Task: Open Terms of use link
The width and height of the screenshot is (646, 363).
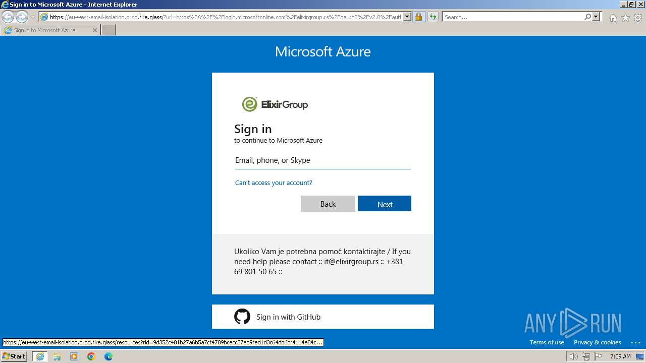Action: coord(547,342)
